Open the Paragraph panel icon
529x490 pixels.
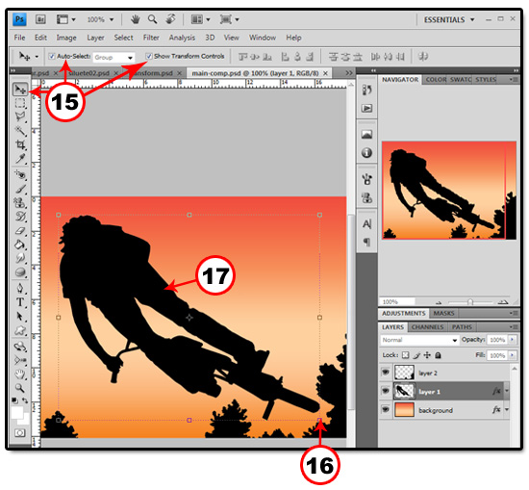tap(366, 242)
